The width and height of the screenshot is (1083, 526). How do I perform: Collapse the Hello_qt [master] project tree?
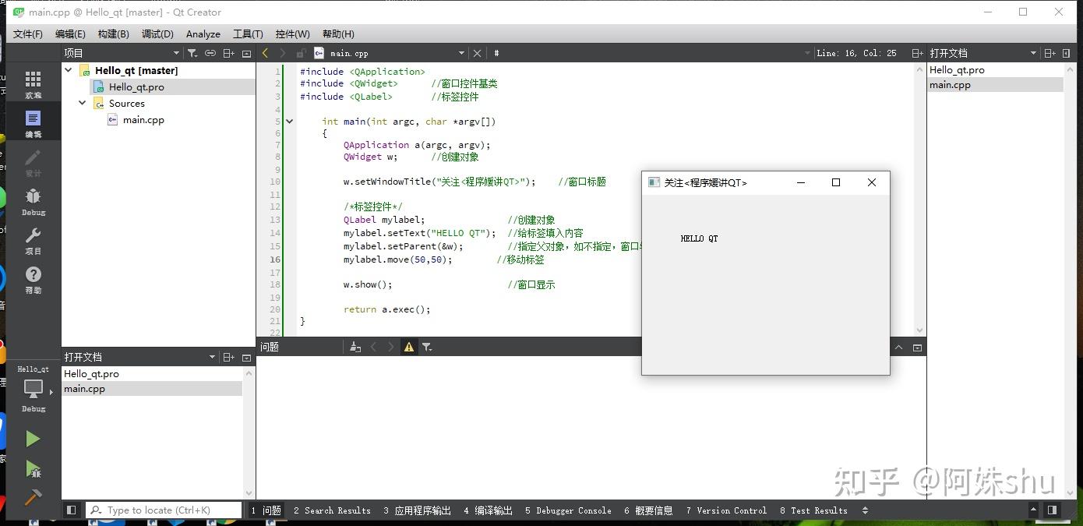pos(68,69)
